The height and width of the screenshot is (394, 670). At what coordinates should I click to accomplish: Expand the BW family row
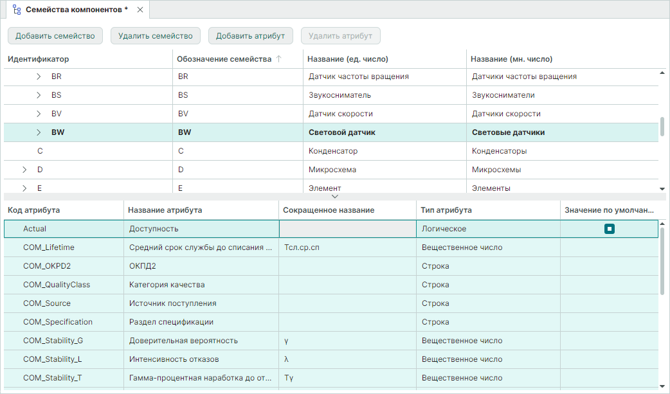click(x=39, y=132)
